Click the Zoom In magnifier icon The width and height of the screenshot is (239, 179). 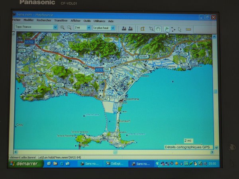[x=62, y=27]
